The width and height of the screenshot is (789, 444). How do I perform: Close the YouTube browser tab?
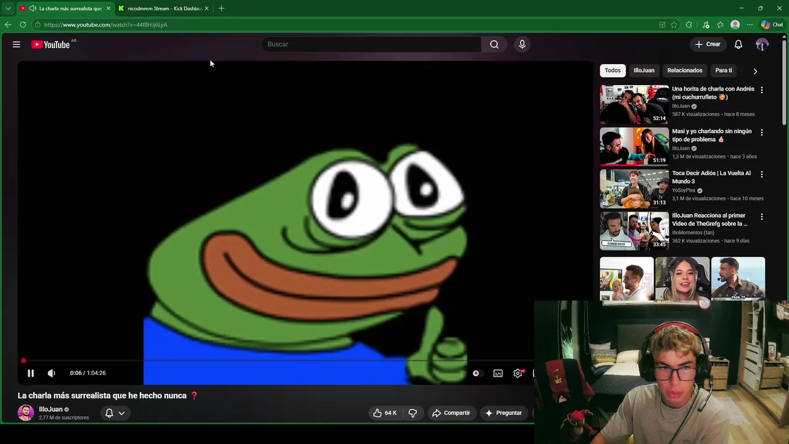coord(108,9)
